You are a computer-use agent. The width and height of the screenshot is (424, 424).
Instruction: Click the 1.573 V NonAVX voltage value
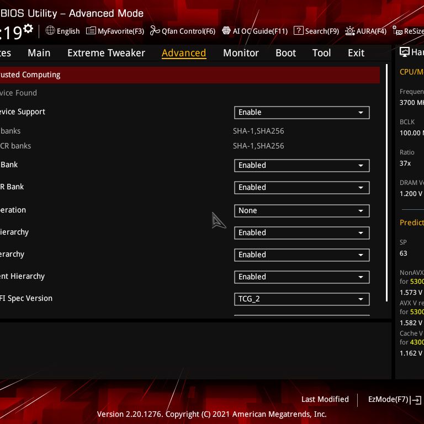pos(411,293)
